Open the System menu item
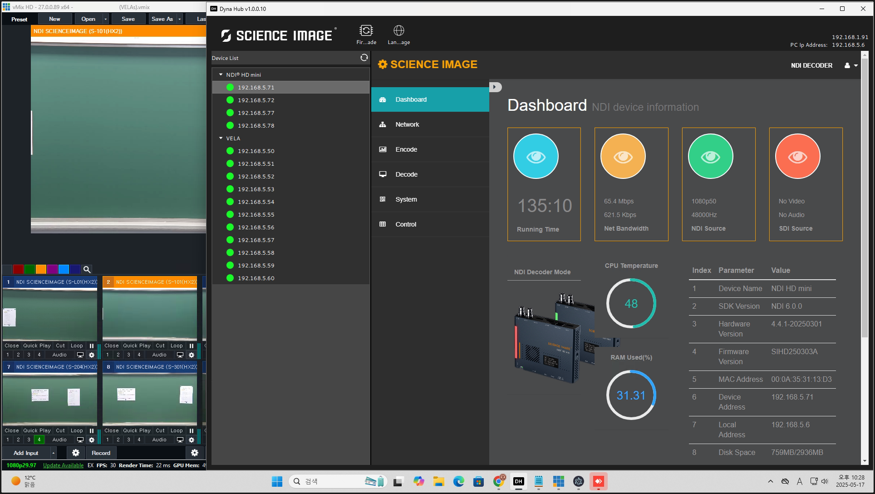 click(430, 199)
